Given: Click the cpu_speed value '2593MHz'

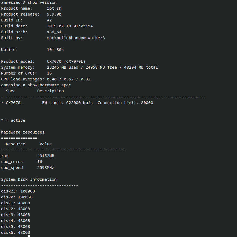Looking at the screenshot, I should point(46,168).
